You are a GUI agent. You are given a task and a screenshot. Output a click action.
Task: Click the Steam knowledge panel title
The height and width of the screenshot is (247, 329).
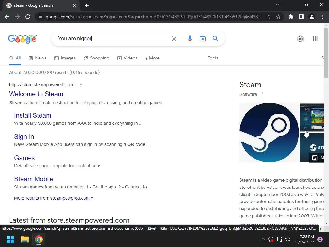(250, 85)
